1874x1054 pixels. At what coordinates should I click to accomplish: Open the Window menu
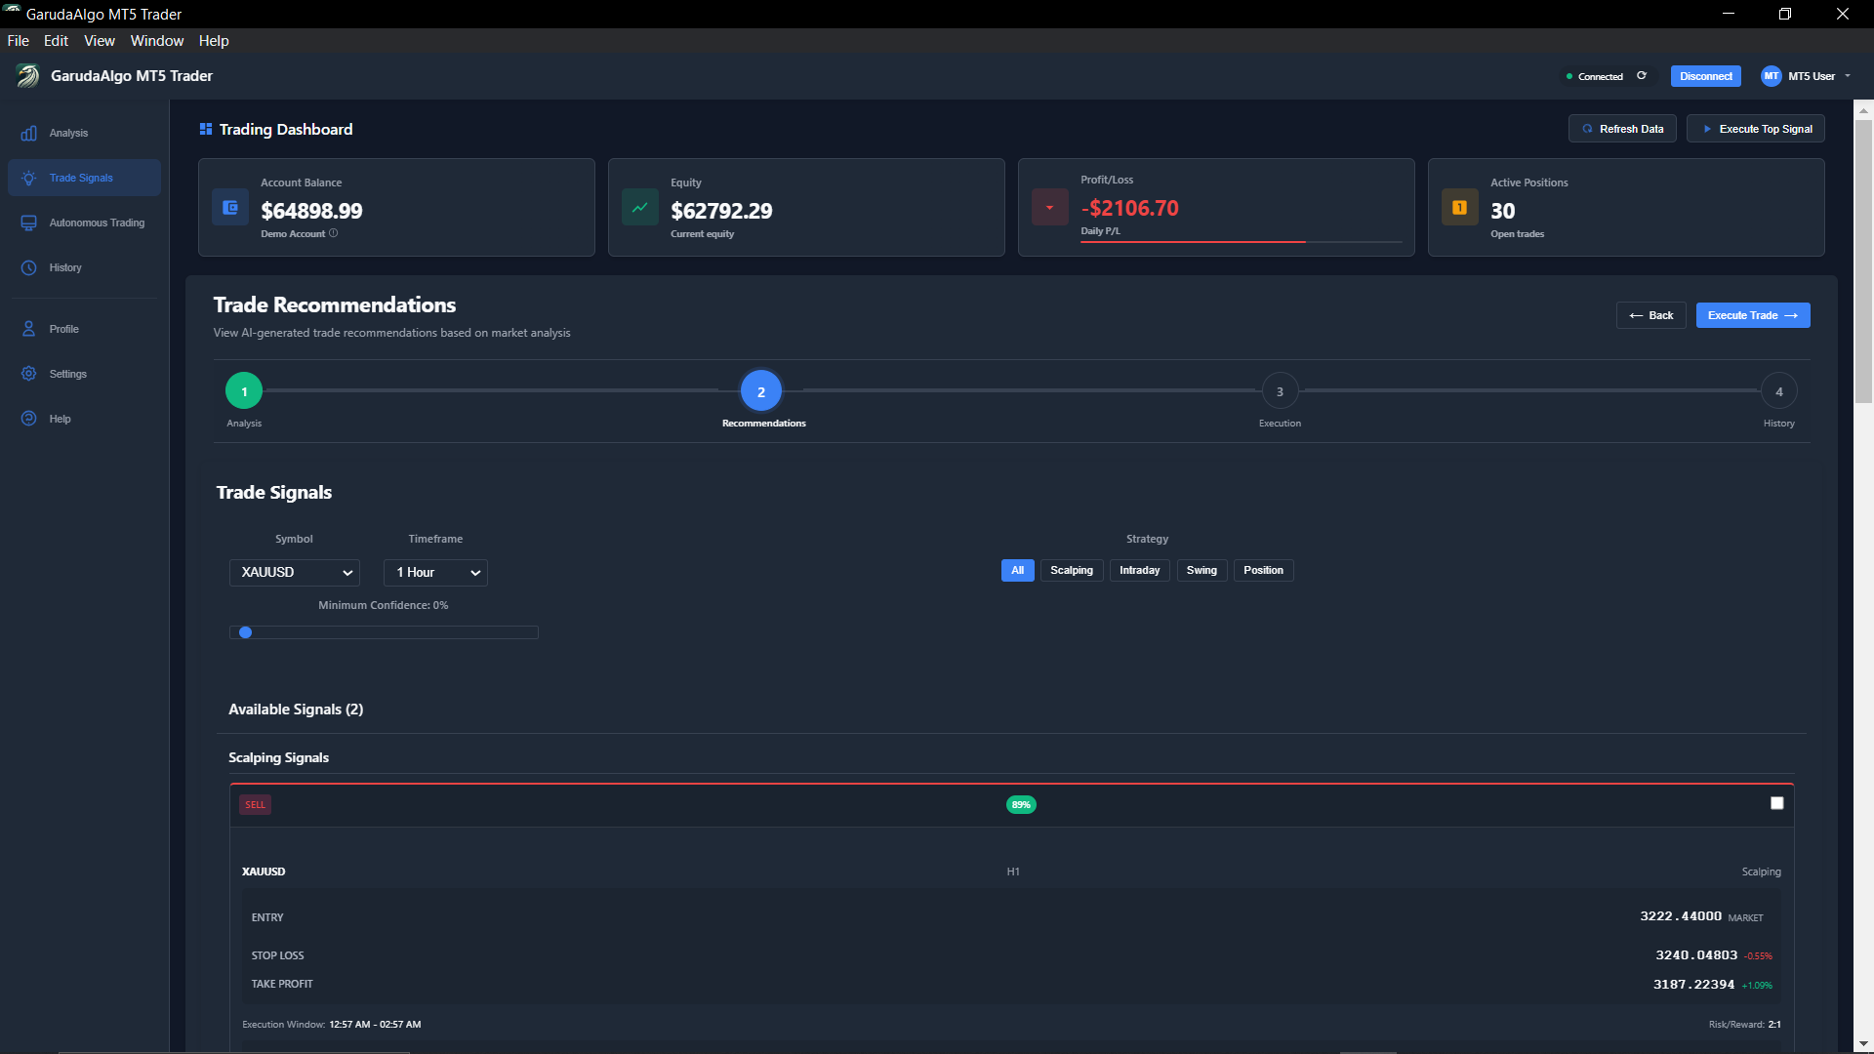click(156, 40)
